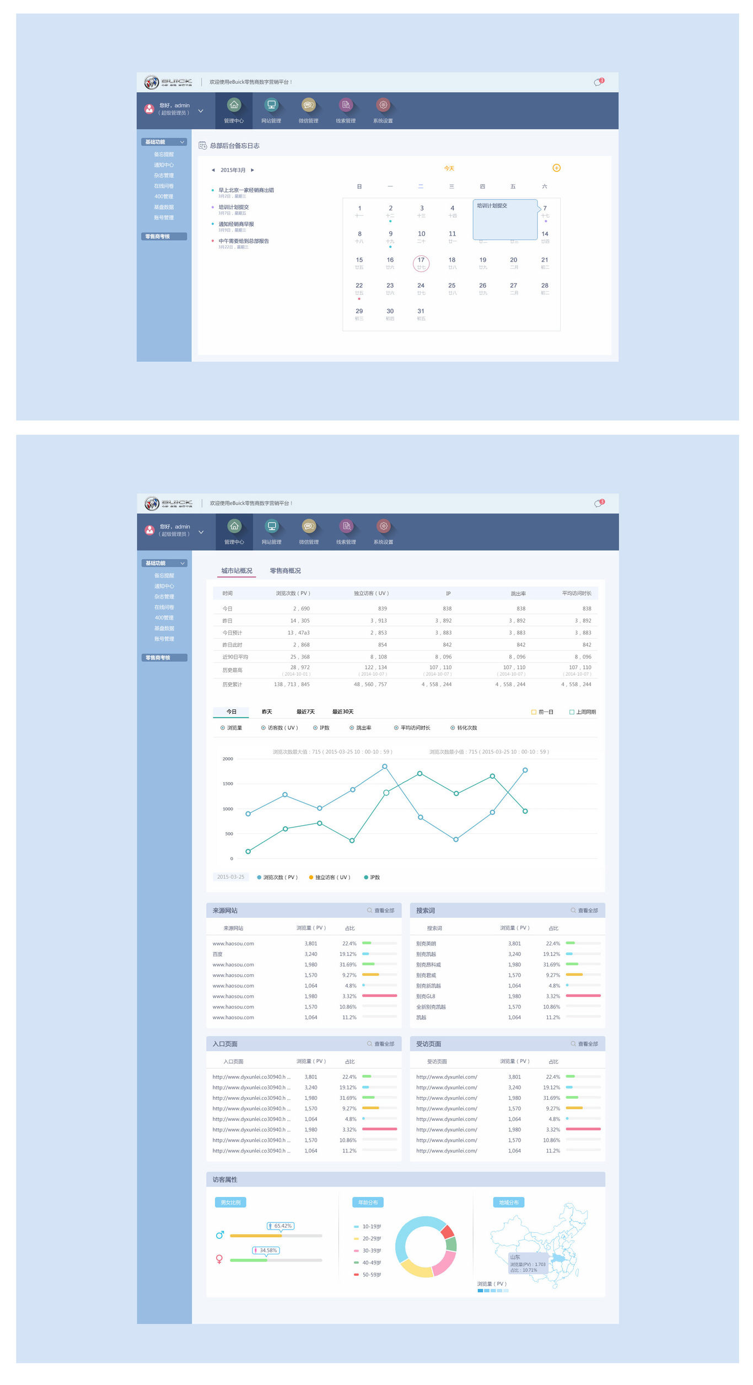The image size is (753, 1385).
Task: Click search icon in 受访页面 header
Action: tap(573, 1044)
